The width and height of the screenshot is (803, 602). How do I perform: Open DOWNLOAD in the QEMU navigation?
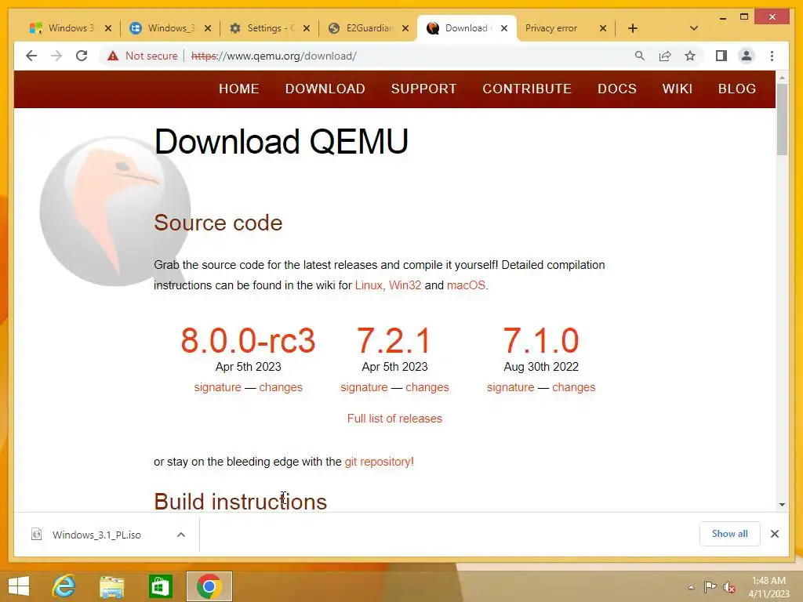click(325, 89)
